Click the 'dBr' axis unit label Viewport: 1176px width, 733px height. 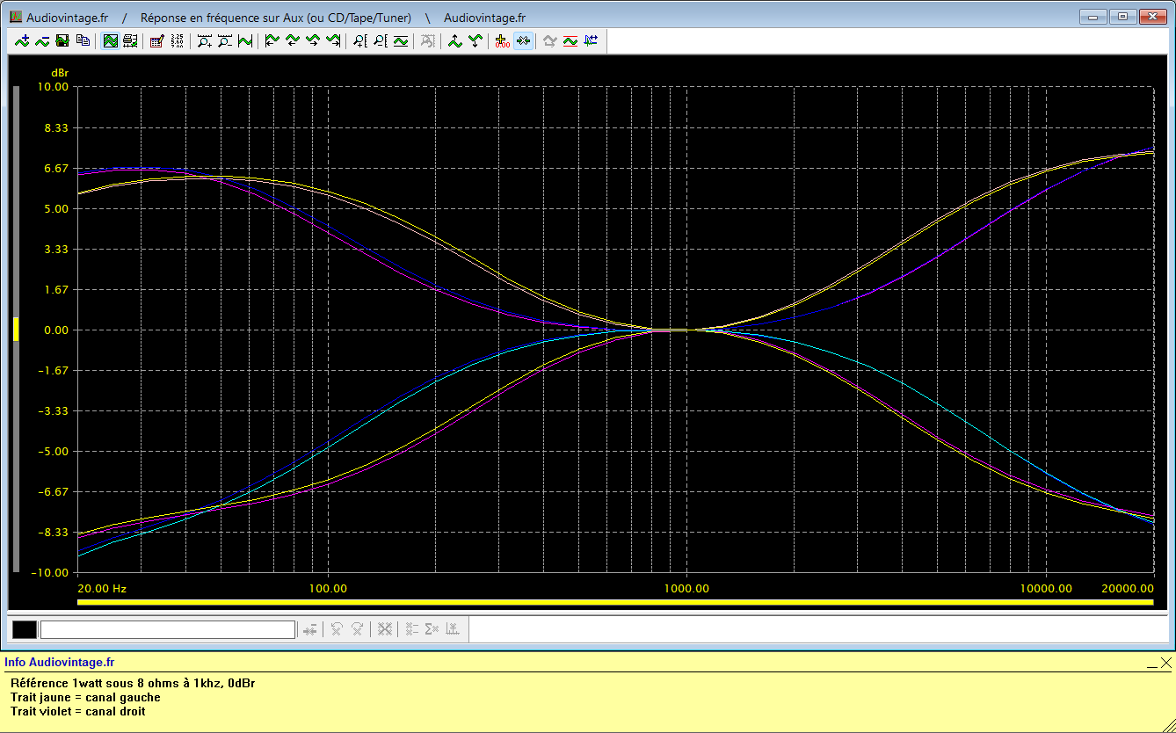coord(59,72)
